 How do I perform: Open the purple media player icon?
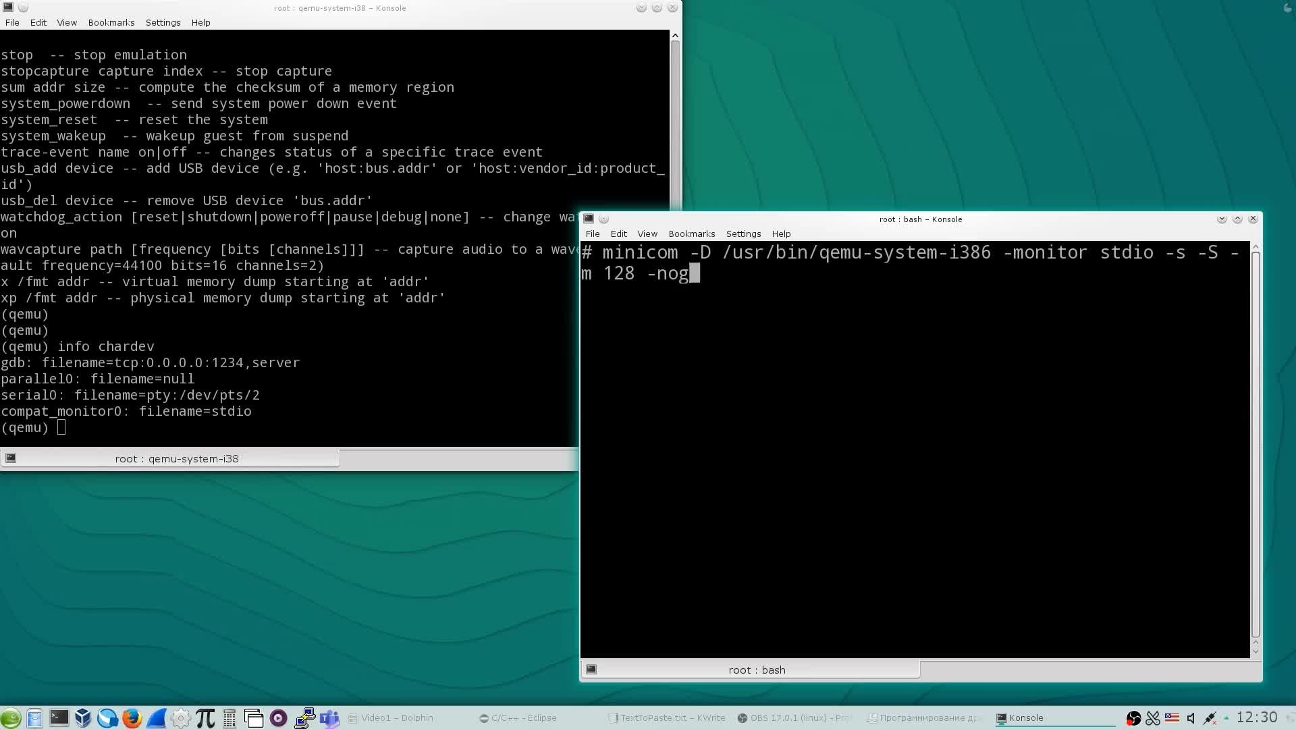point(278,718)
